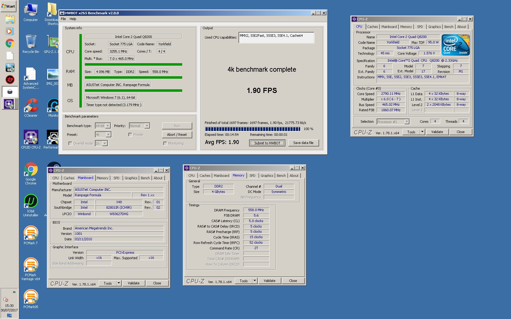Click the Core speed 3255.1 MHz field
The height and width of the screenshot is (319, 511).
tap(118, 51)
